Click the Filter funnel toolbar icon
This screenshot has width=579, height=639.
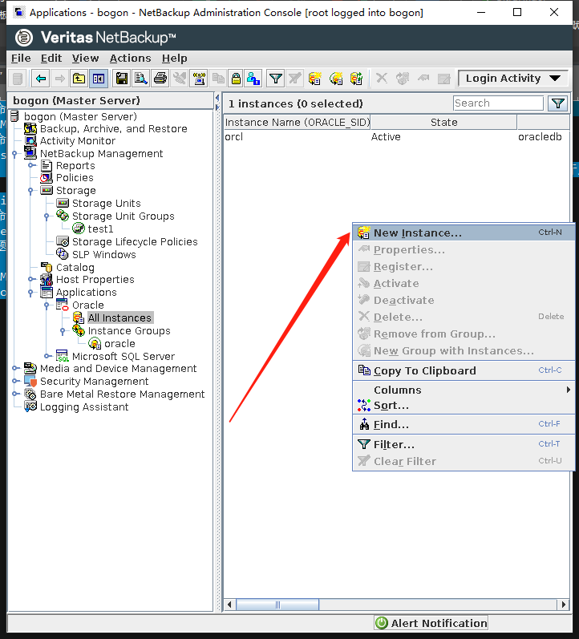(276, 79)
